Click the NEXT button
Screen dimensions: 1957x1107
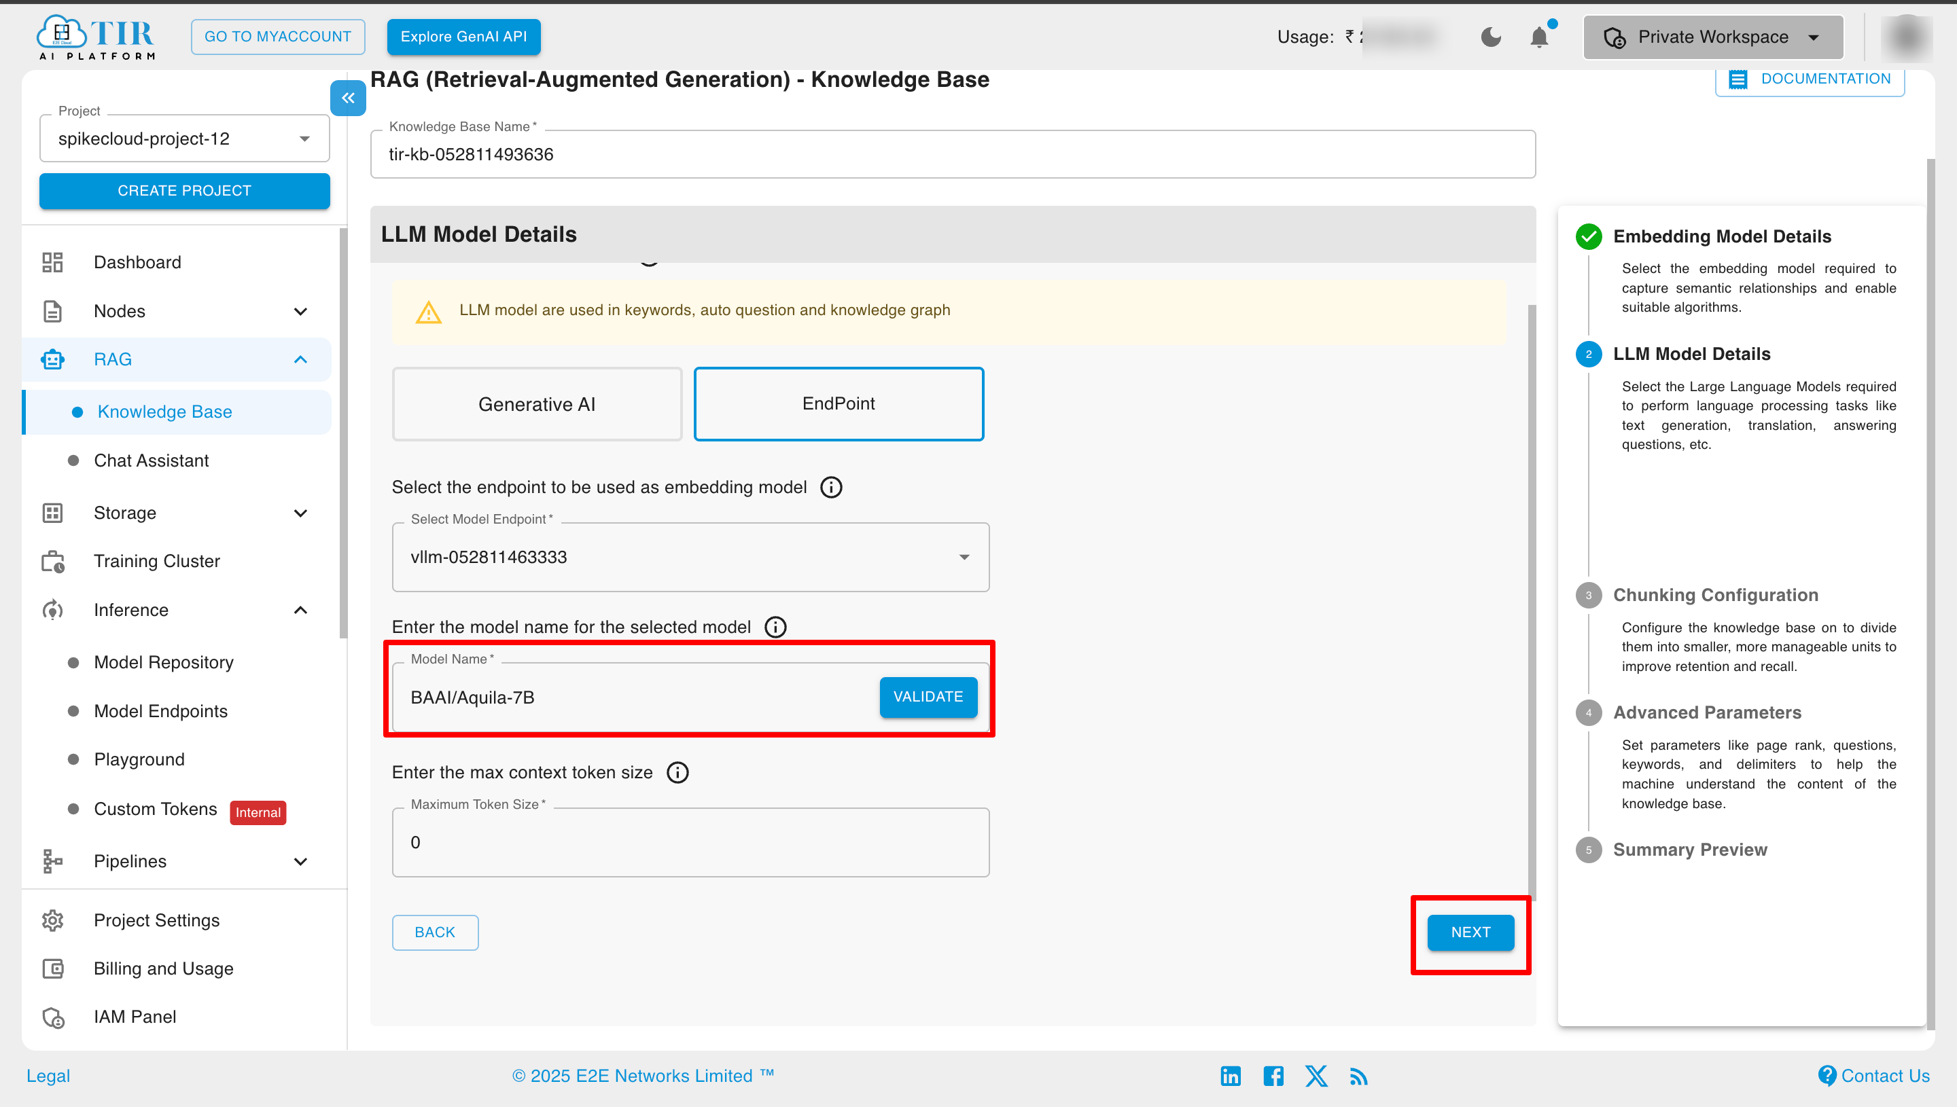1470,932
